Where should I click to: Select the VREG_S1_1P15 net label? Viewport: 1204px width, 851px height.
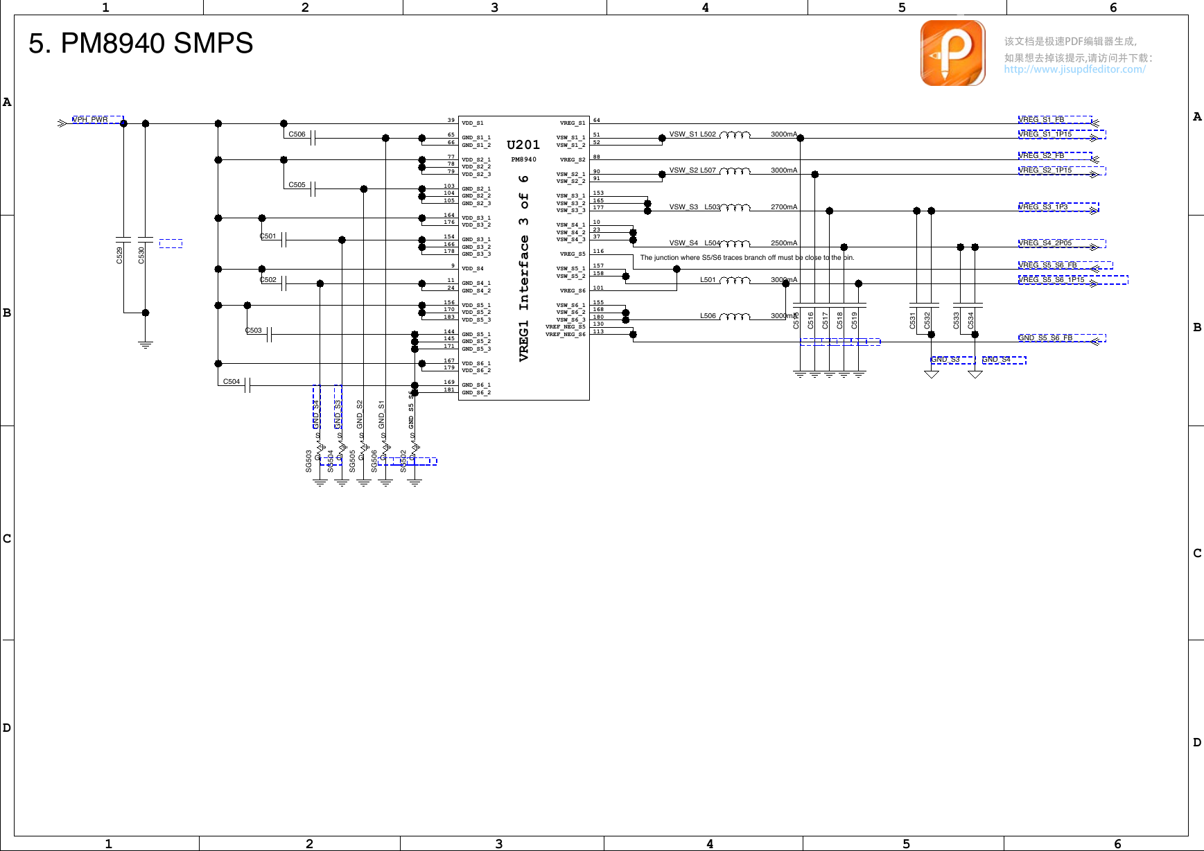pos(1045,134)
